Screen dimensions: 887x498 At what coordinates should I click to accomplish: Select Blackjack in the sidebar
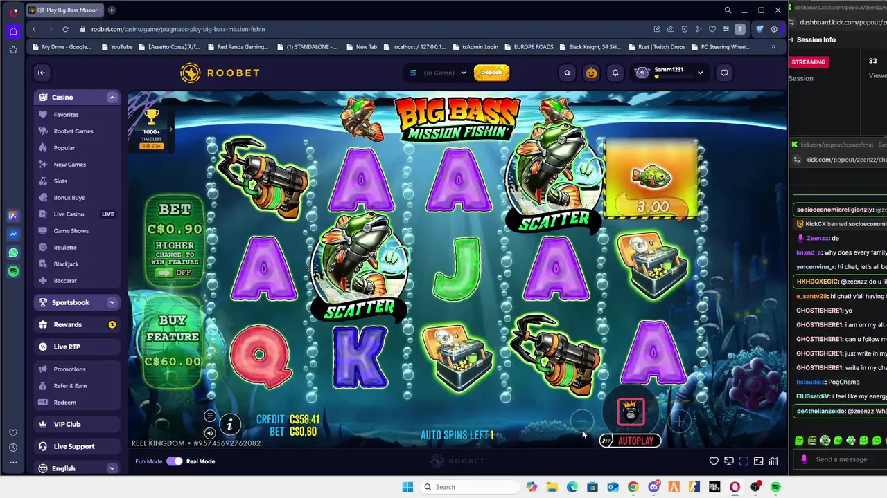(66, 264)
